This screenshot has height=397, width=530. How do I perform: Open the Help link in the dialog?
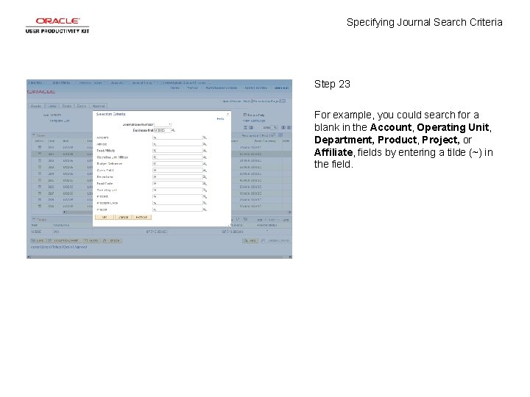coord(220,119)
